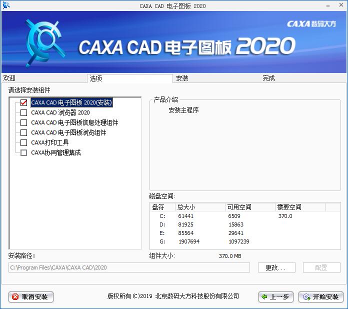Enable the CAXA打印工具 checkbox
Viewport: 348px width, 309px height.
23,142
